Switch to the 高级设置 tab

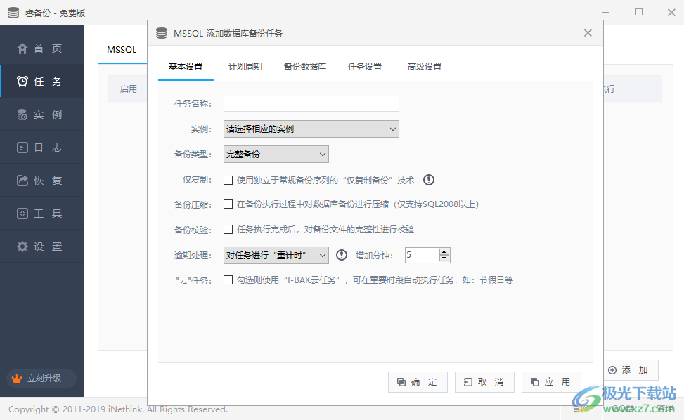pyautogui.click(x=425, y=67)
